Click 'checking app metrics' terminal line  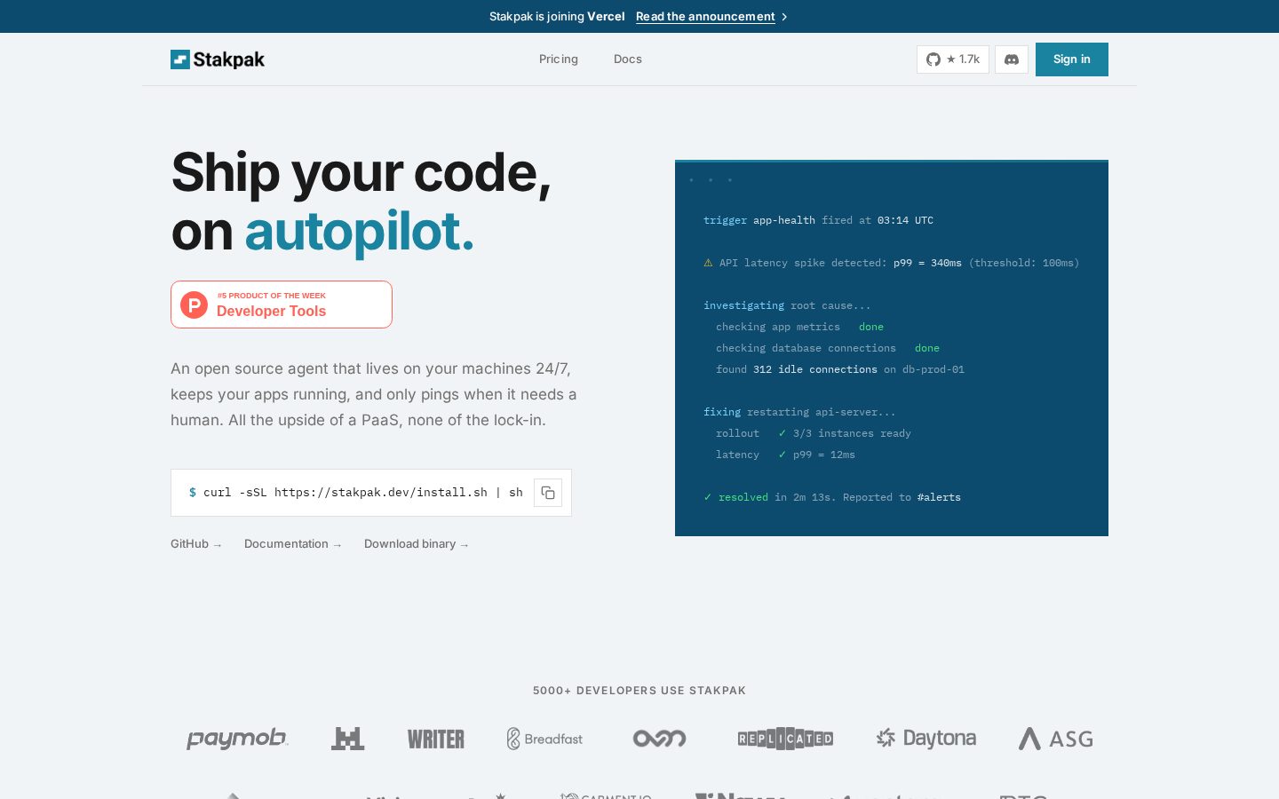tap(799, 327)
